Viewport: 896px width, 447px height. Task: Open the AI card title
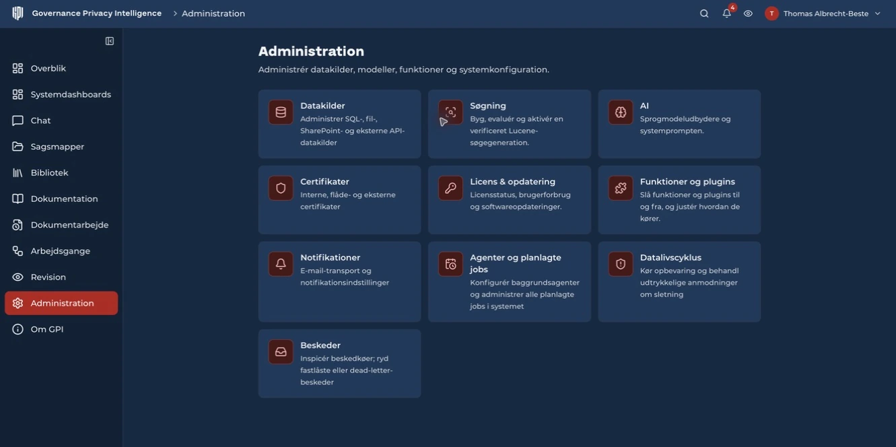pos(644,106)
